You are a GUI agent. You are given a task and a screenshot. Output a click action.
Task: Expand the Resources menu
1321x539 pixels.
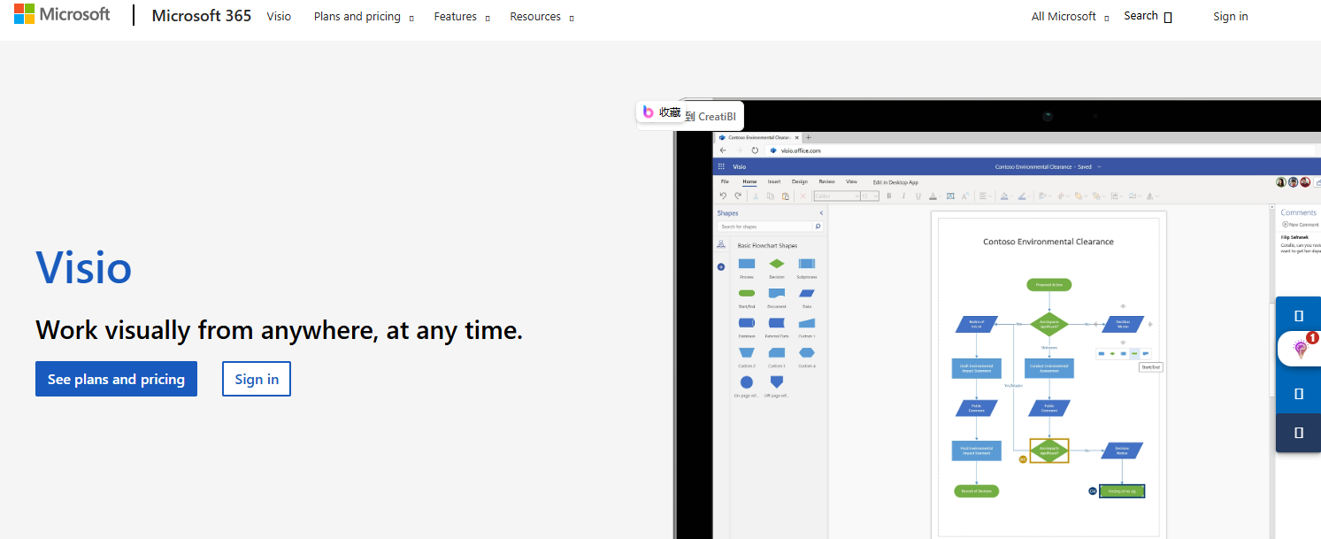[x=541, y=17]
